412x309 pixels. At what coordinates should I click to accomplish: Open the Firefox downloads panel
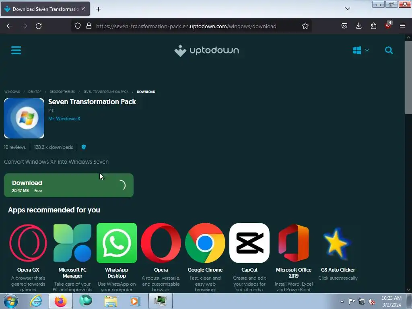pyautogui.click(x=358, y=26)
